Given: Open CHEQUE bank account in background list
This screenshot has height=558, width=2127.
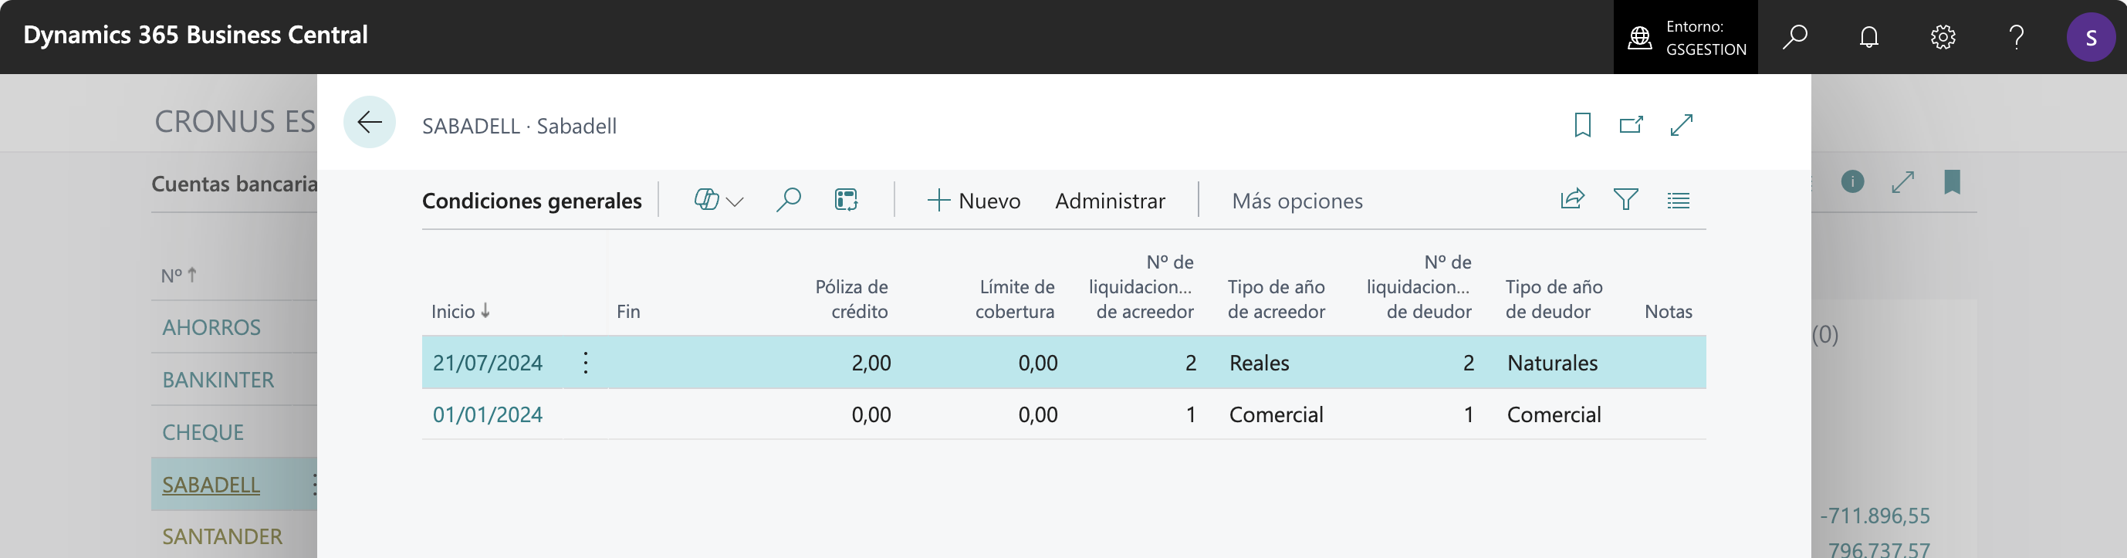Looking at the screenshot, I should [x=202, y=431].
